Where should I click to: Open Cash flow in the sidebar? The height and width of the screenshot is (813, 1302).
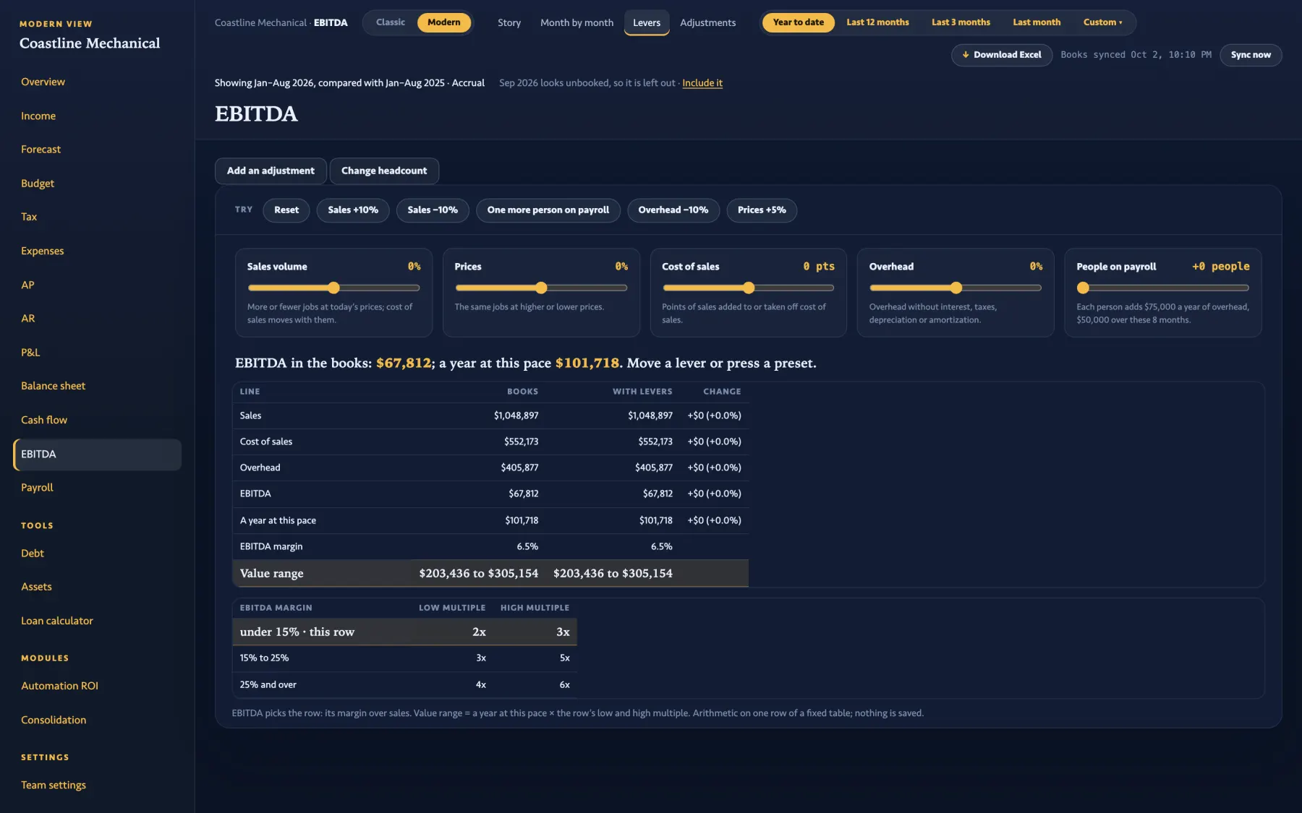[44, 420]
